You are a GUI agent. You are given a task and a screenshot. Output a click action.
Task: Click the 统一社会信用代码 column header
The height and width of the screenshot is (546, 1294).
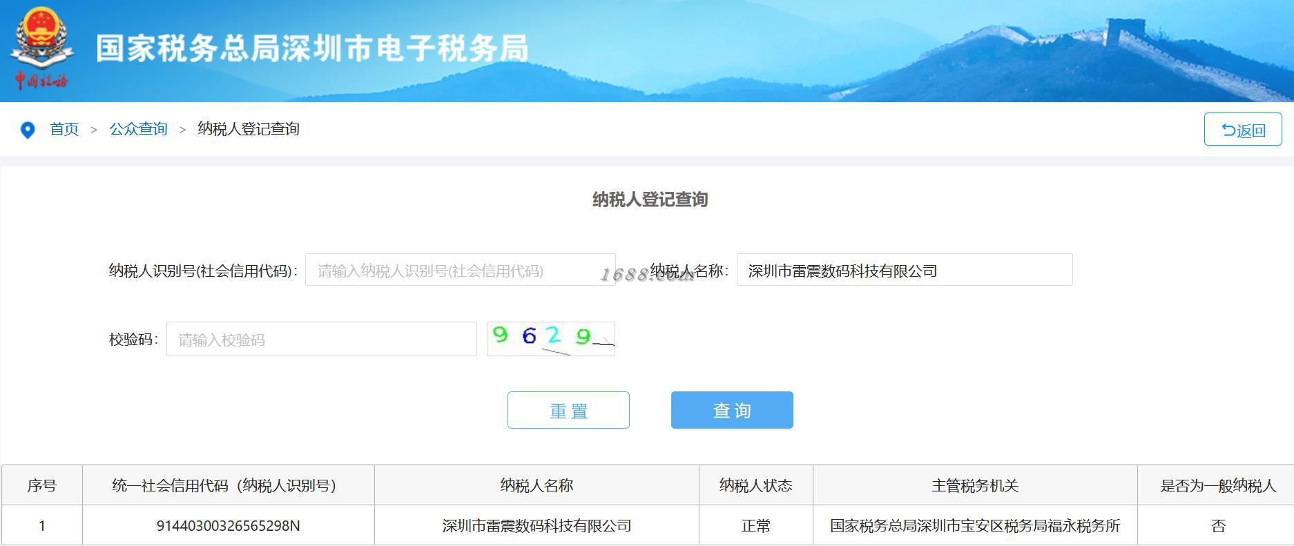pos(229,485)
